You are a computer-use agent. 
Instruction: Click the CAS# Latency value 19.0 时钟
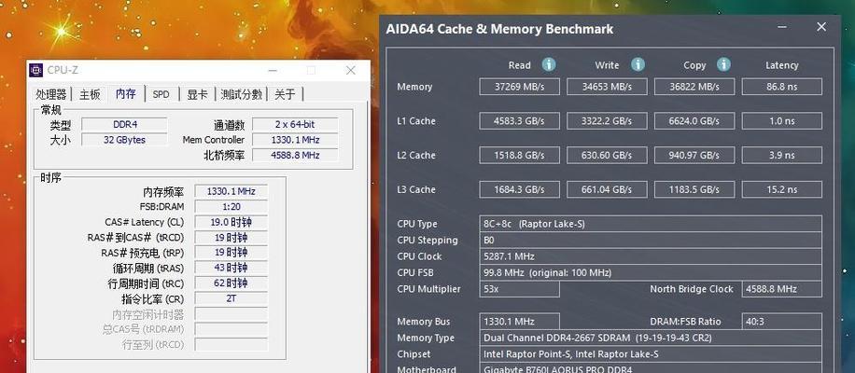[231, 222]
